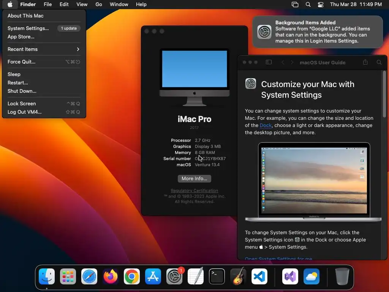Click Share button in macOS User Guide
This screenshot has height=292, width=389.
[x=365, y=62]
